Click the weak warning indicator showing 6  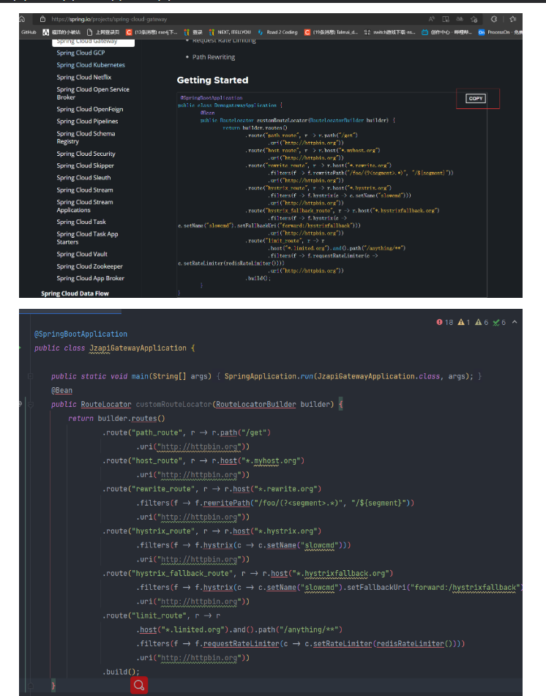[x=482, y=322]
